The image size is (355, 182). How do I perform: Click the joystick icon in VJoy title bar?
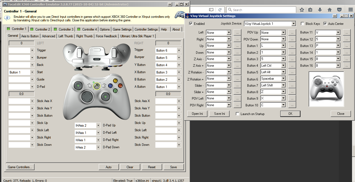pyautogui.click(x=187, y=16)
